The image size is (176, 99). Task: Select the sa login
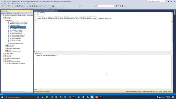[x=10, y=42]
